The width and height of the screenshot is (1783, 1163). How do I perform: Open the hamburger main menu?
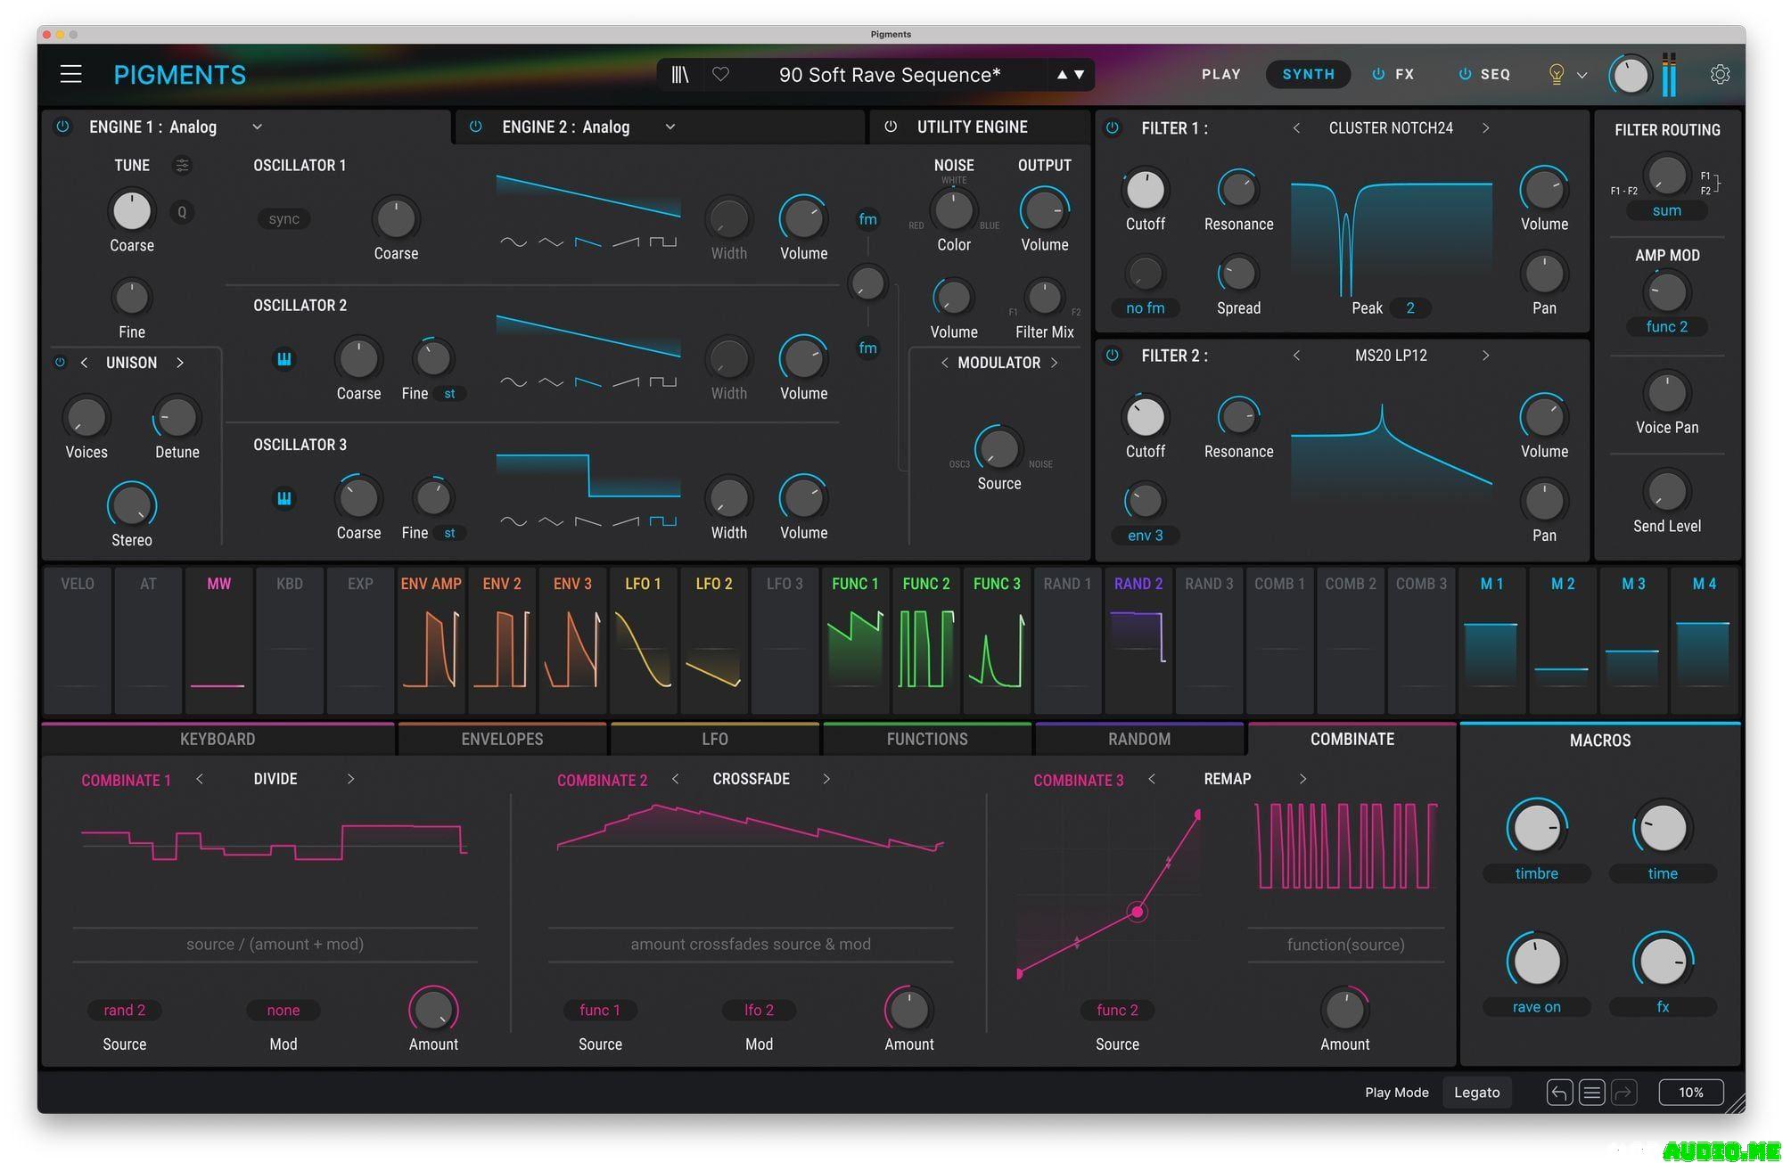click(x=71, y=74)
